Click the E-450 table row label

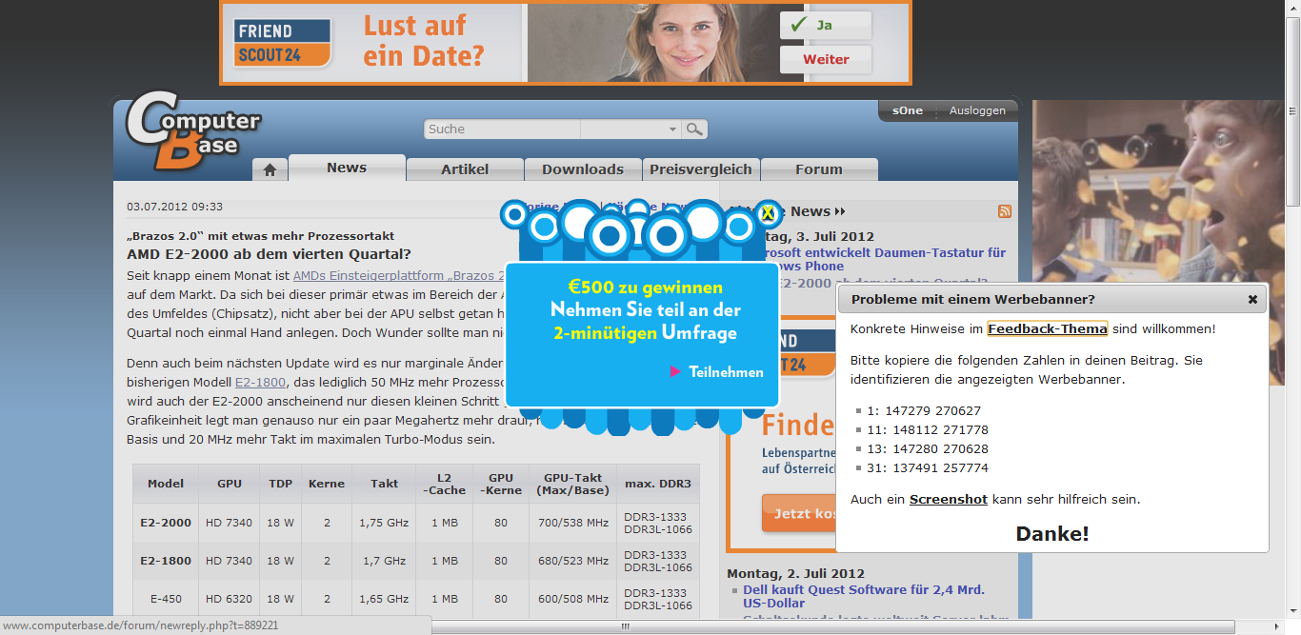[x=166, y=599]
